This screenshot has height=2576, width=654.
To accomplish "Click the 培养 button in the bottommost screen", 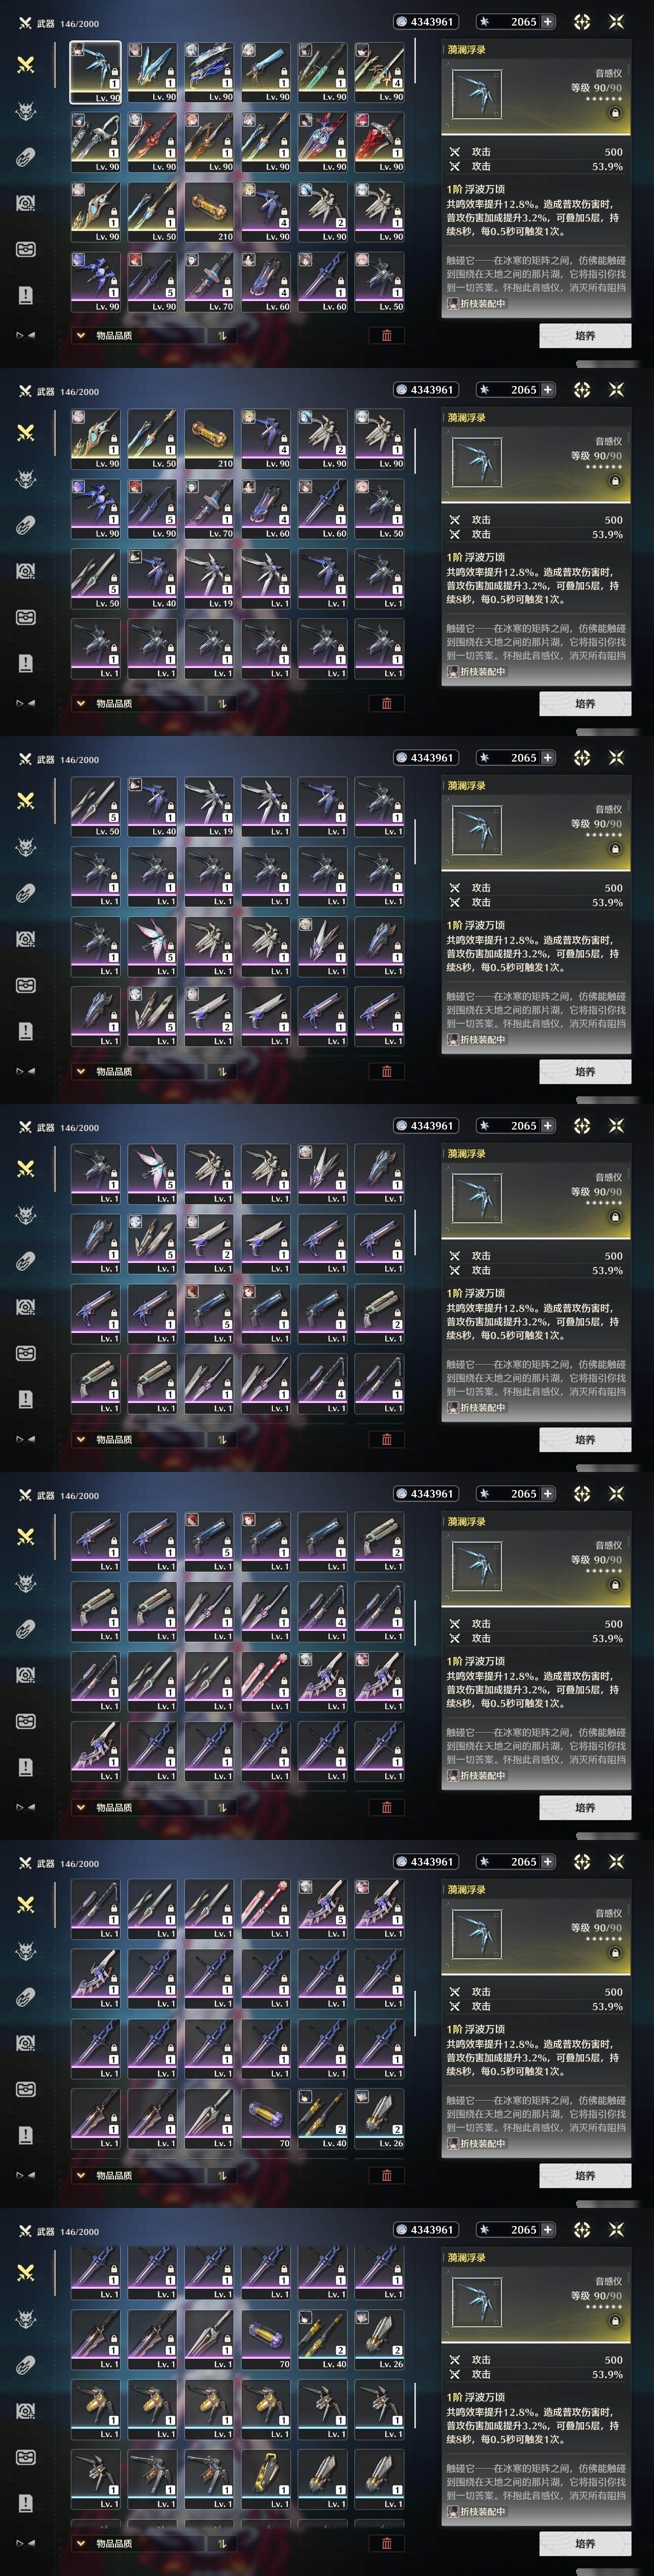I will (585, 2543).
